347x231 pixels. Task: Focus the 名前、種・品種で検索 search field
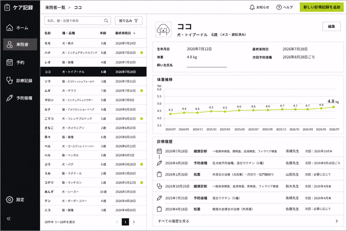click(x=77, y=21)
